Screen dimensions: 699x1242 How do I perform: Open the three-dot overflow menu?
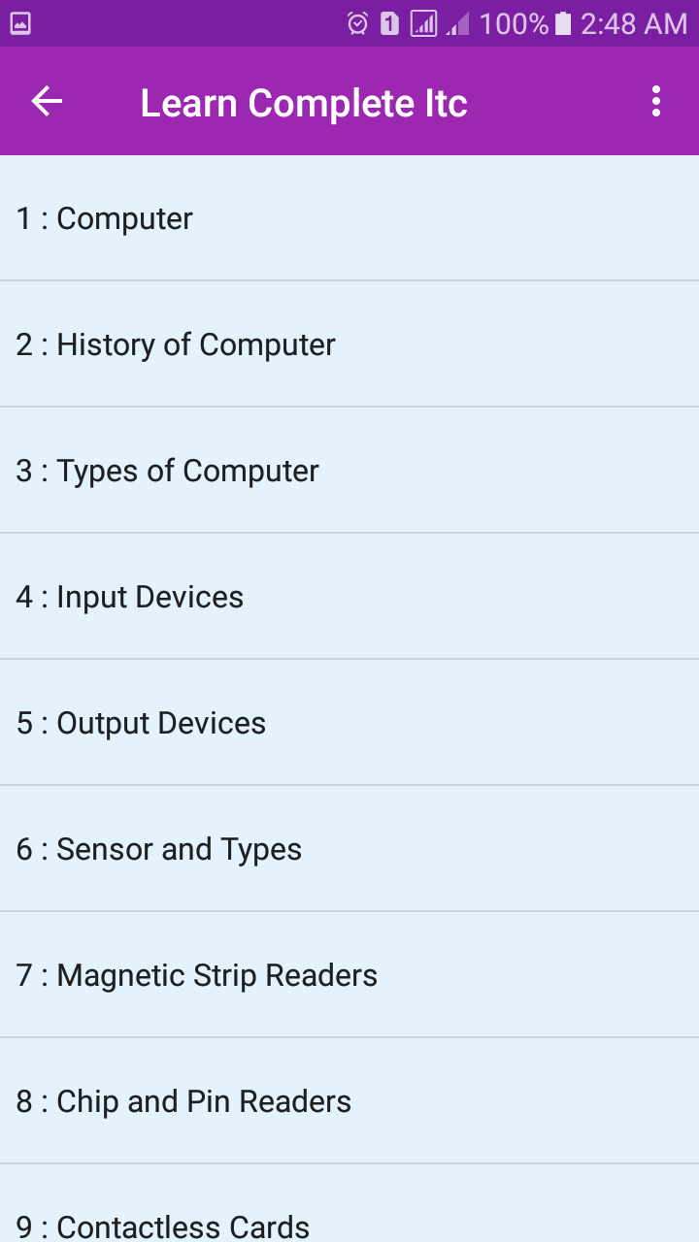656,101
